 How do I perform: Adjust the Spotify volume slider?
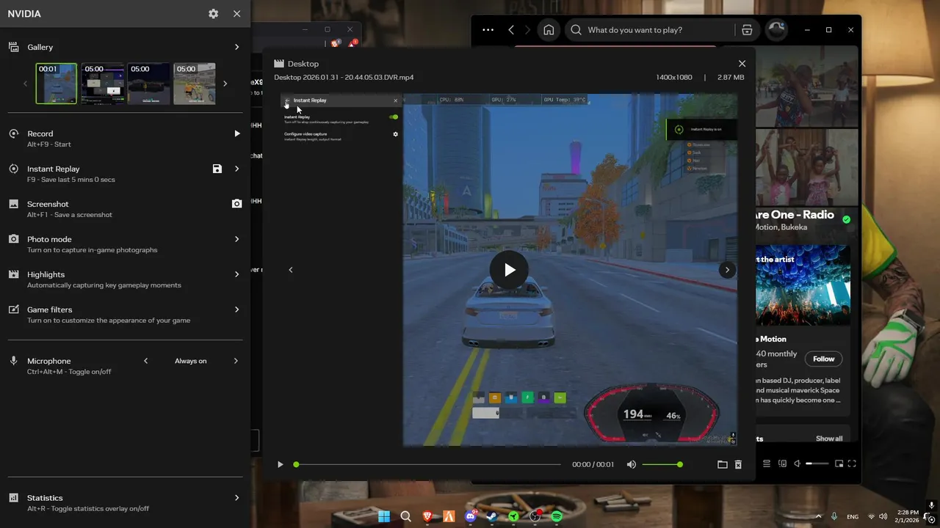click(817, 463)
